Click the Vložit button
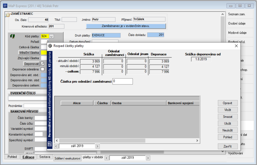 [227, 110]
